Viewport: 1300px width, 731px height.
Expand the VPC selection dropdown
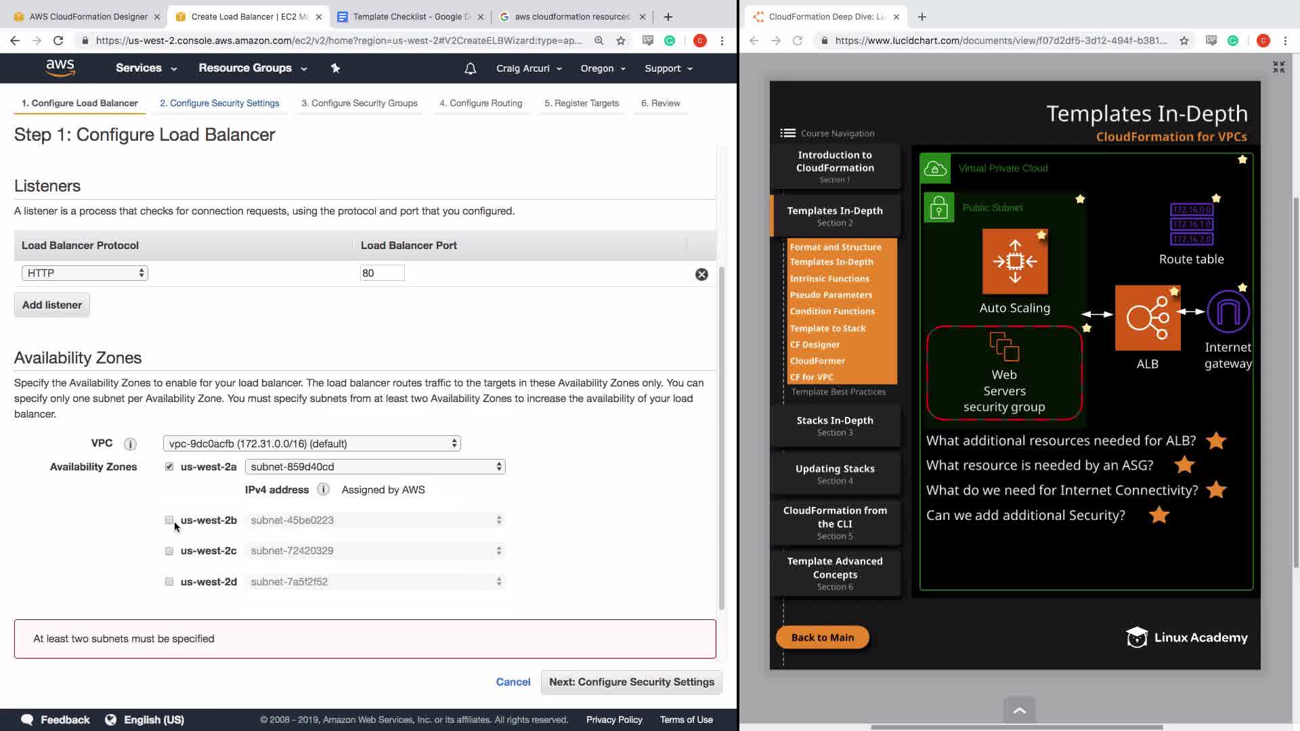point(311,443)
